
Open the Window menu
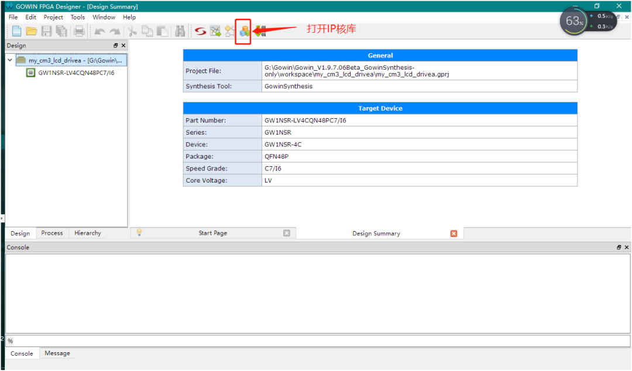(104, 17)
